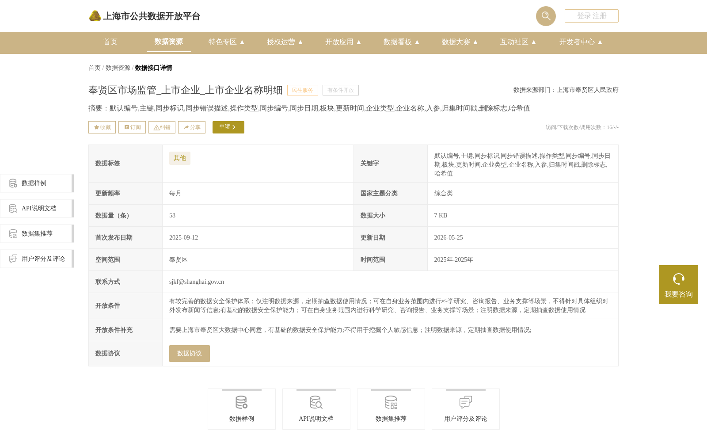The width and height of the screenshot is (707, 442).
Task: Click the 每月 update frequency value
Action: [x=175, y=194]
